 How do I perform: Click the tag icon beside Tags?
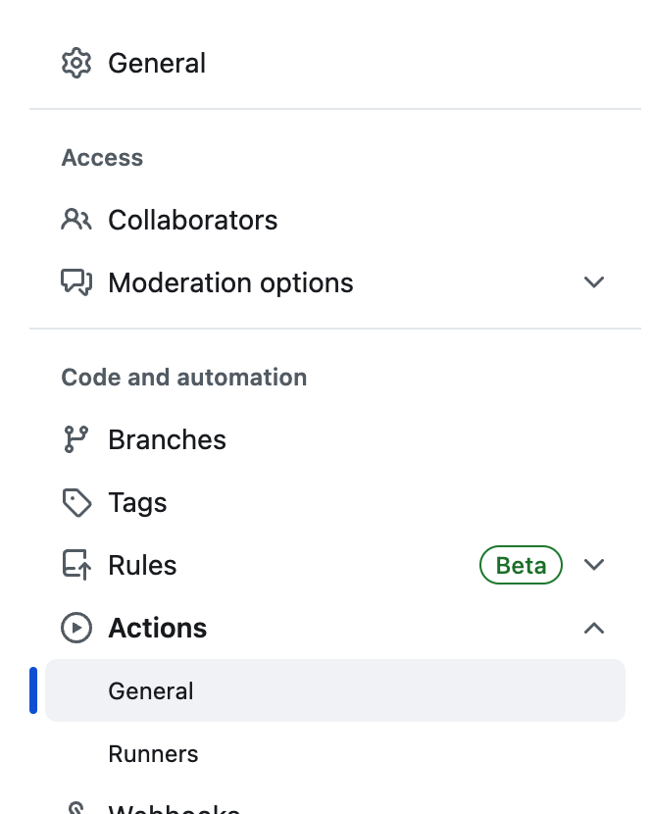pyautogui.click(x=76, y=503)
